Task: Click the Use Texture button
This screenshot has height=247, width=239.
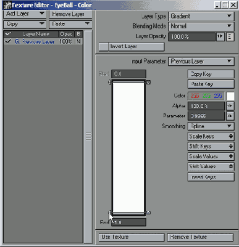Action: tap(132, 237)
